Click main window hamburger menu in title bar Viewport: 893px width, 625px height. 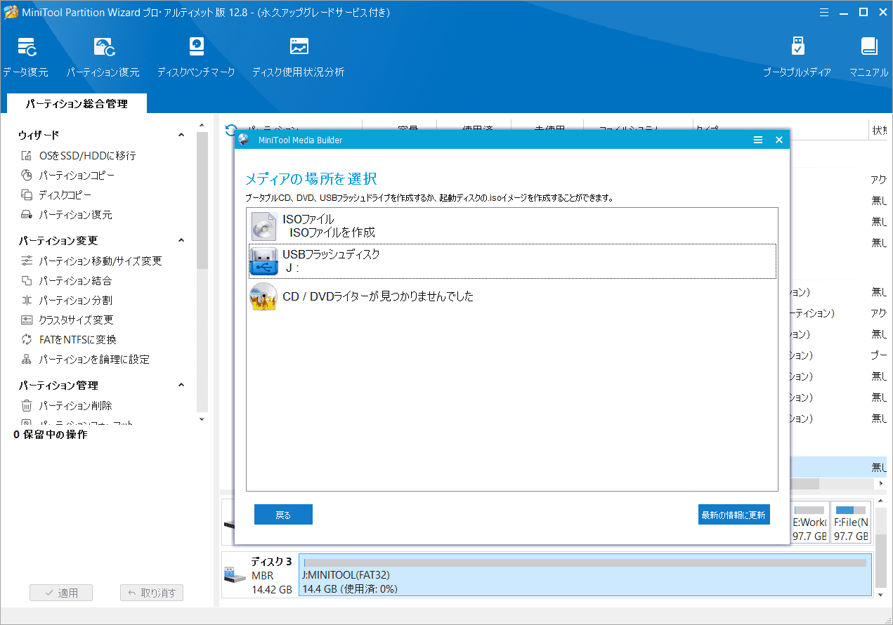[825, 12]
